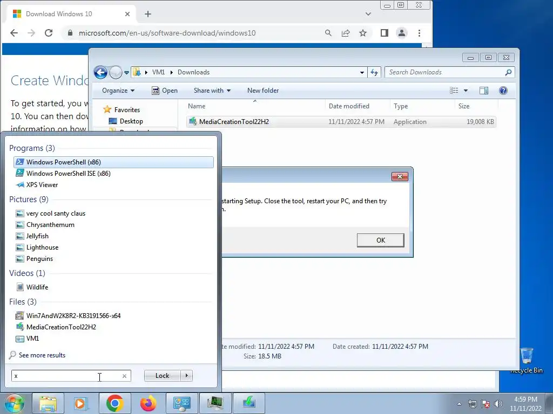Open the Explorer recent locations dropdown

pos(126,73)
